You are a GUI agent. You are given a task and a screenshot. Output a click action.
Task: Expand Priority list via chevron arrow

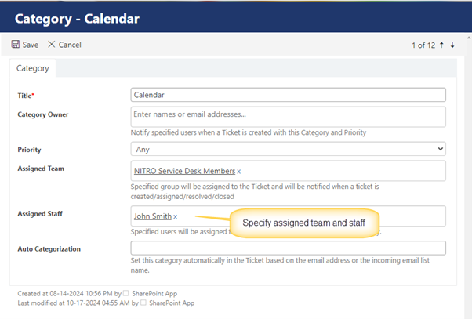click(440, 149)
